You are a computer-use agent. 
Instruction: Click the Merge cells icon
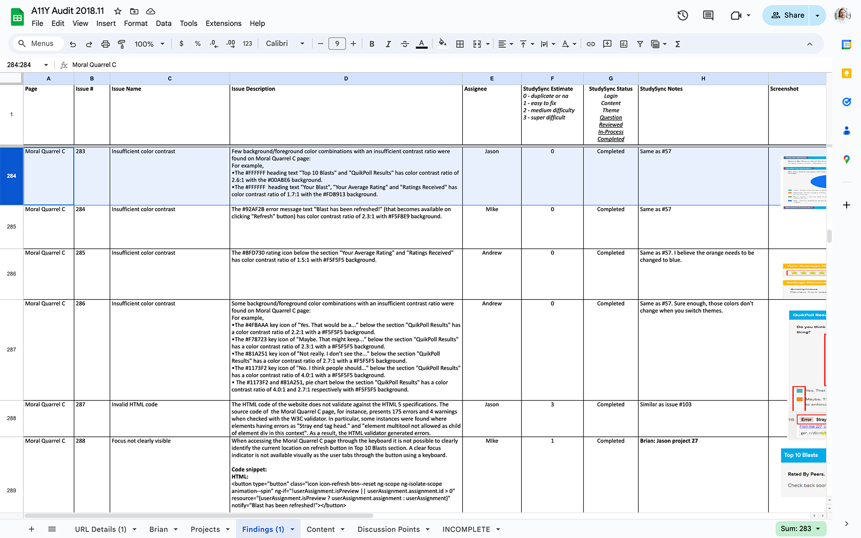(477, 44)
